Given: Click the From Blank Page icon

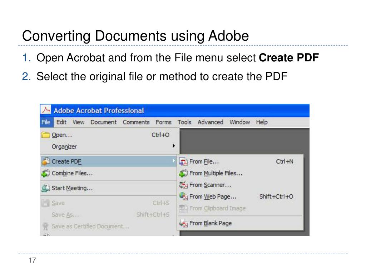Looking at the screenshot, I should tap(183, 223).
